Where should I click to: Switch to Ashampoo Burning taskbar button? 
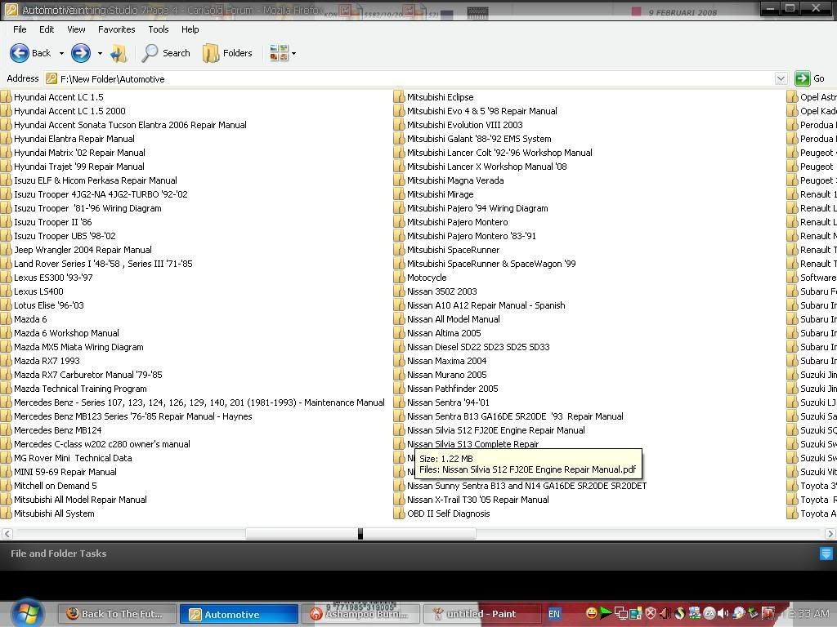[360, 614]
